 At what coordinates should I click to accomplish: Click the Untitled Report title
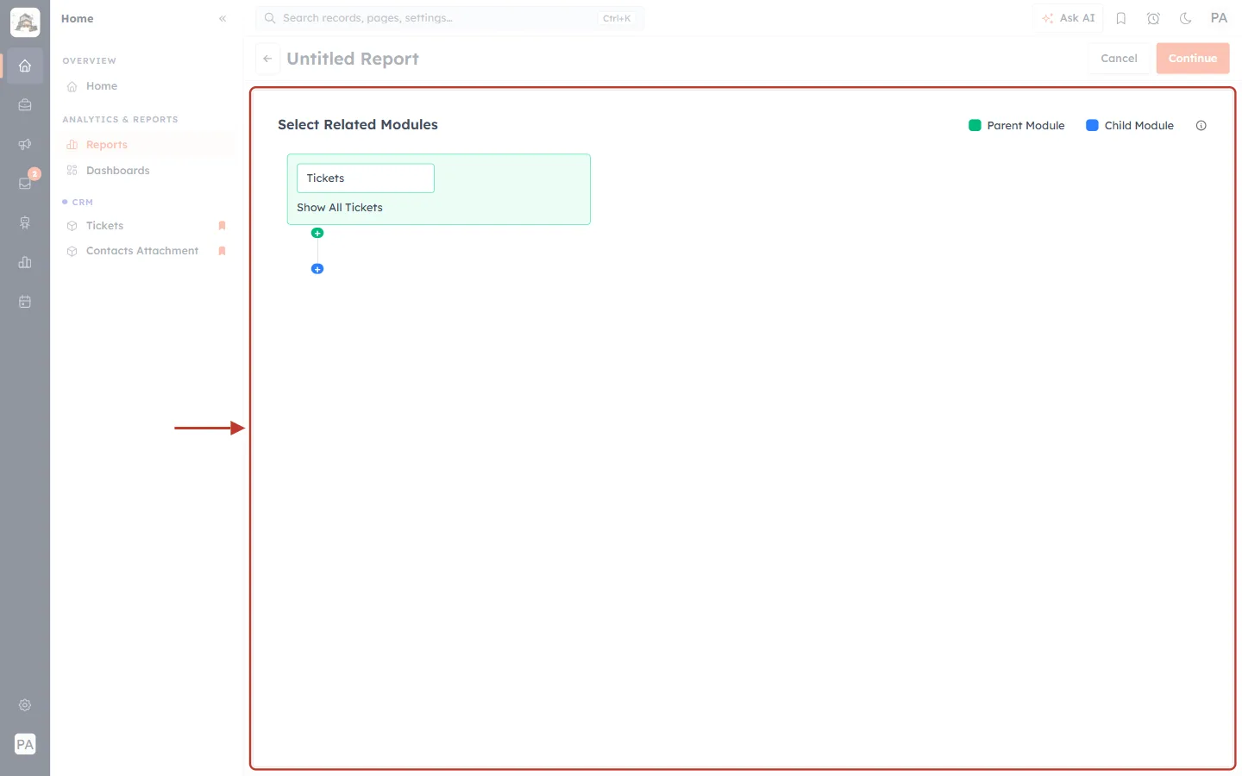coord(353,59)
